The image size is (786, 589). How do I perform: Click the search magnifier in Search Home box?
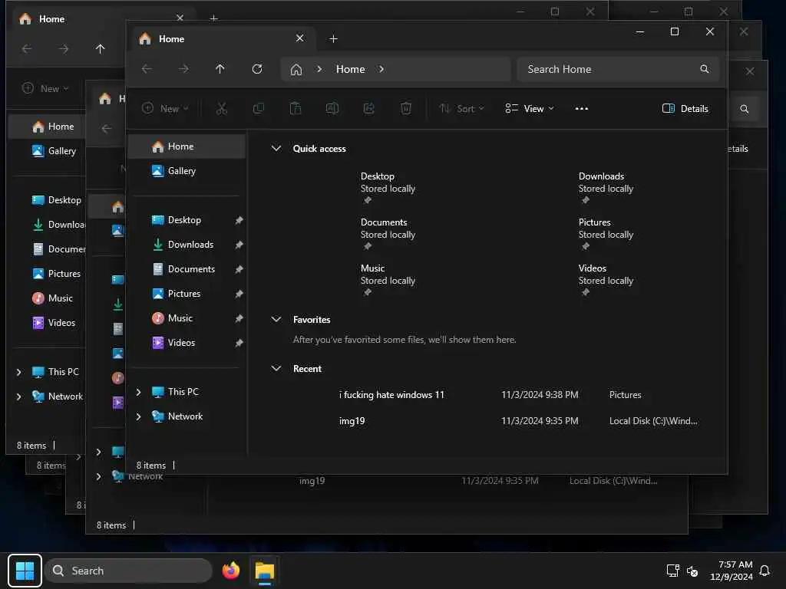[x=705, y=69]
